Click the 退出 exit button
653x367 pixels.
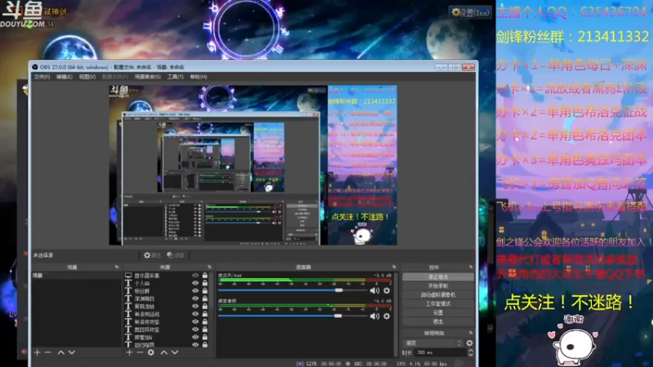click(438, 321)
